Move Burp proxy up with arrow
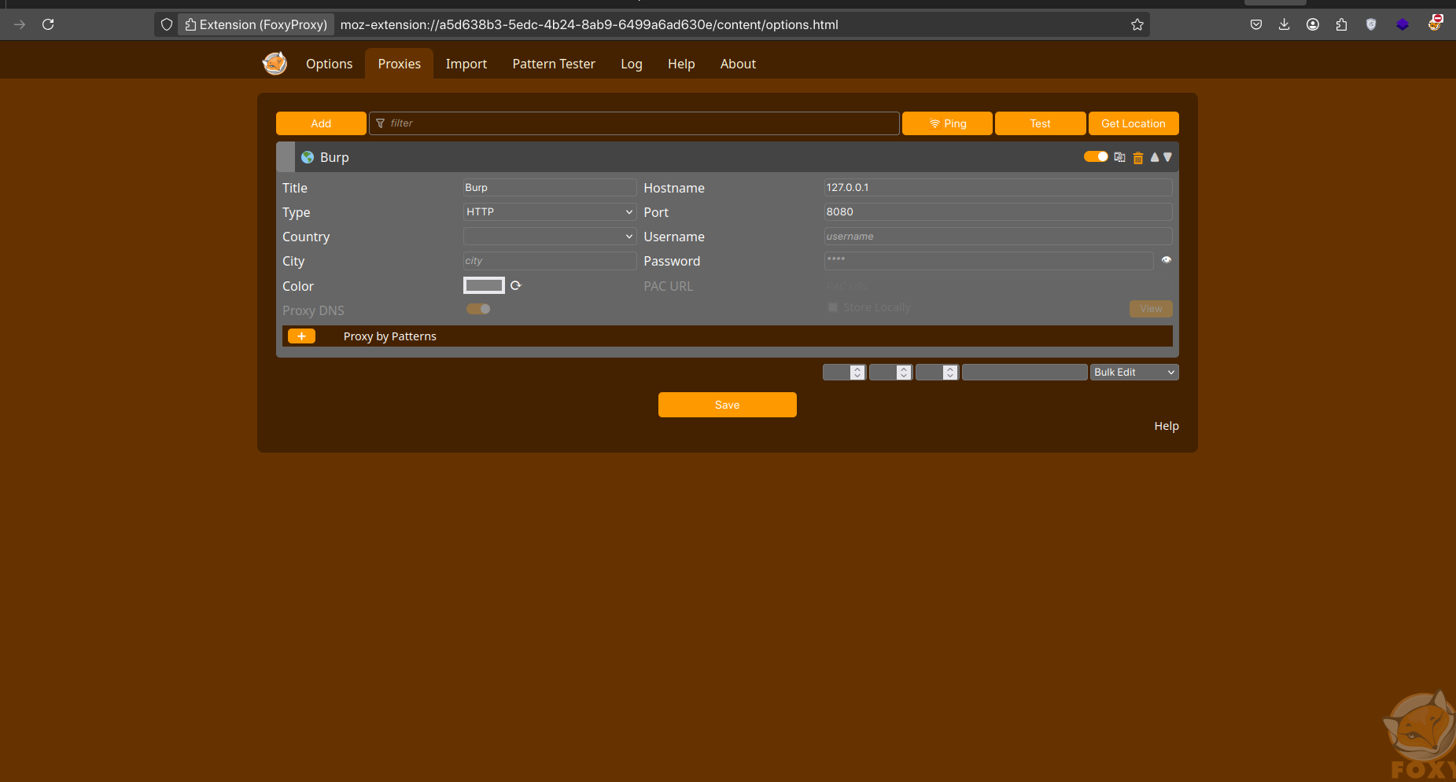 tap(1154, 157)
